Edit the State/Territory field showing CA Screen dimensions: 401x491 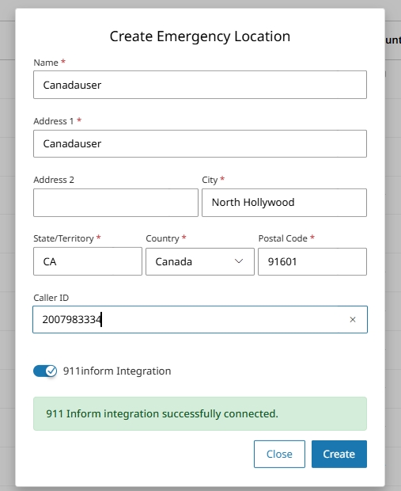pos(88,261)
